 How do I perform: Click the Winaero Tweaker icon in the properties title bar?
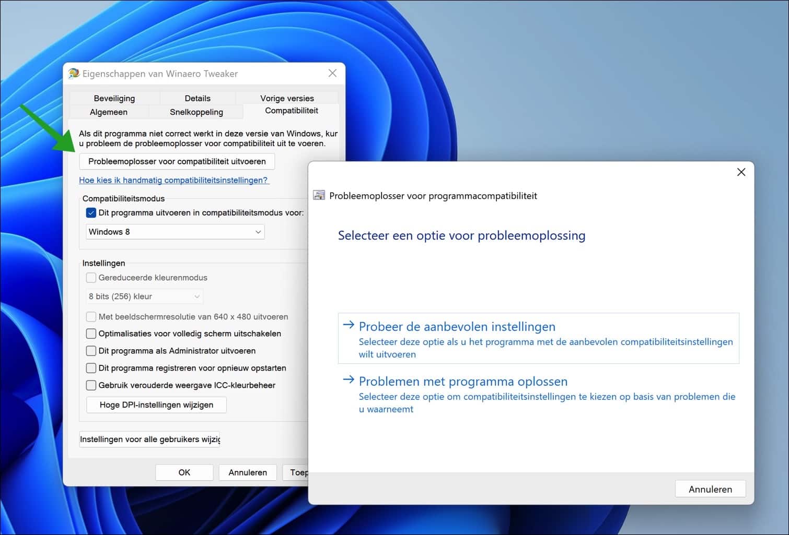coord(74,73)
